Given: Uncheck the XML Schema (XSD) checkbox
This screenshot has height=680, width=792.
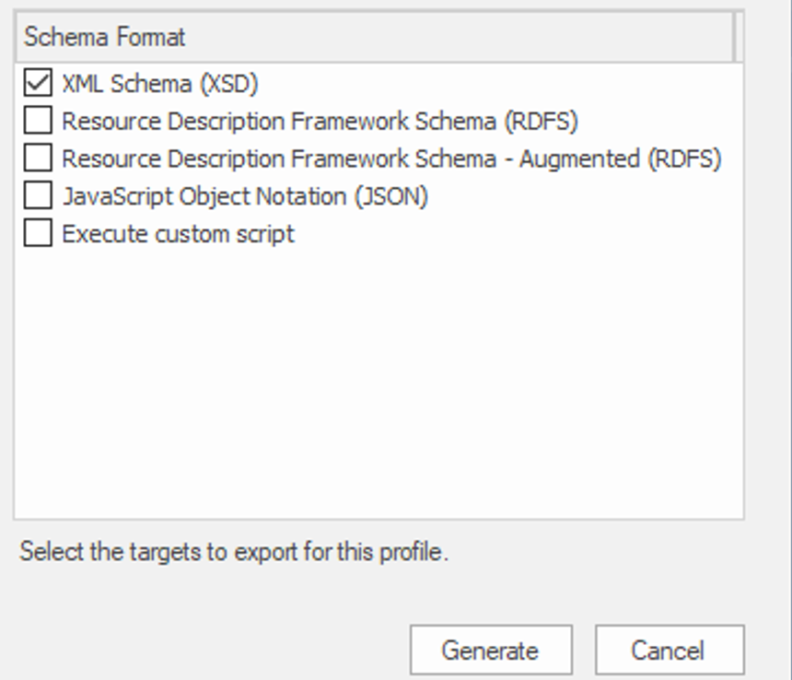Looking at the screenshot, I should [38, 84].
